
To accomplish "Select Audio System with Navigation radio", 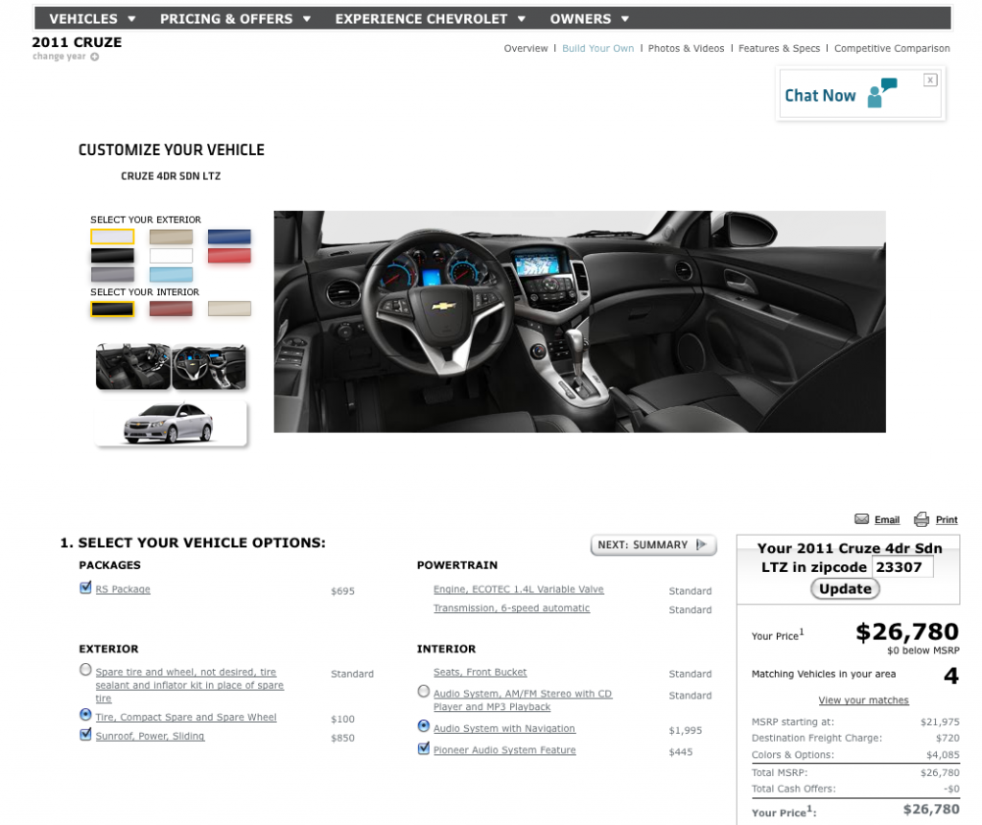I will pos(424,726).
